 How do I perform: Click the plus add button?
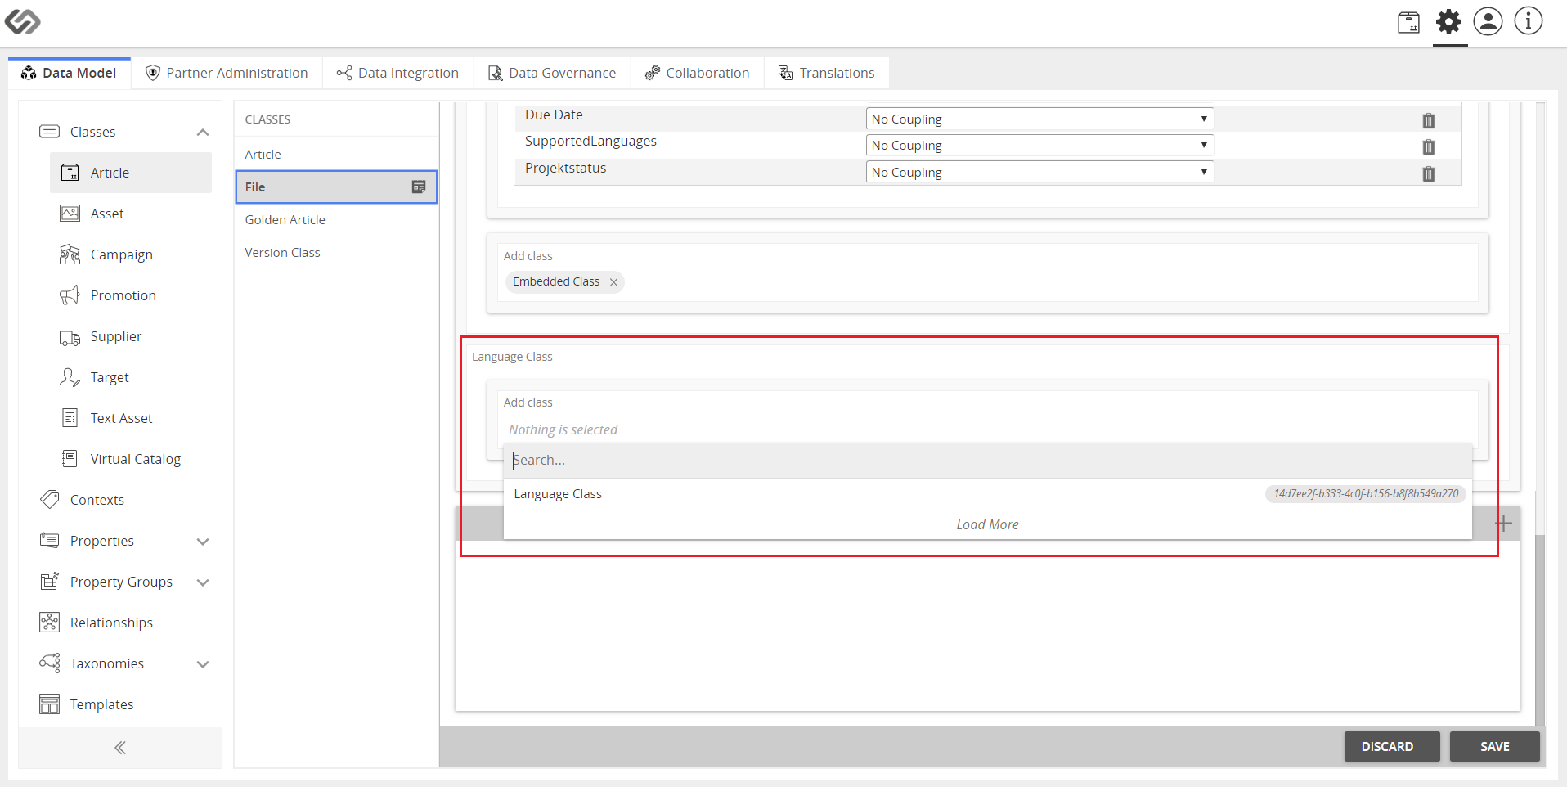[x=1503, y=524]
